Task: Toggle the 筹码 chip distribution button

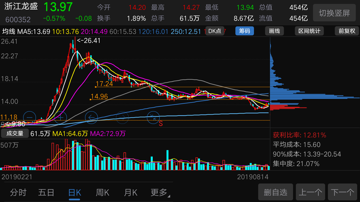Action: point(245,31)
